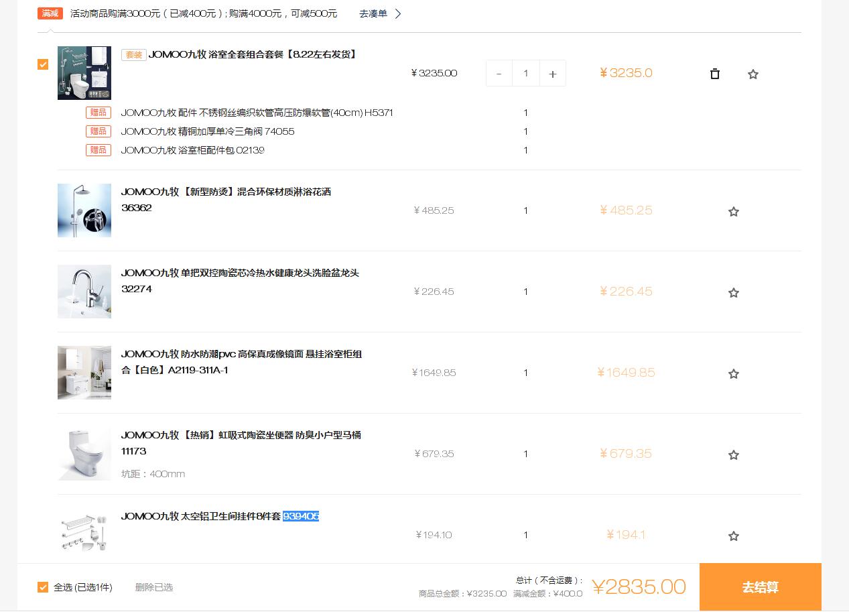Delete the JOMOO bathroom set with trash icon

point(715,74)
